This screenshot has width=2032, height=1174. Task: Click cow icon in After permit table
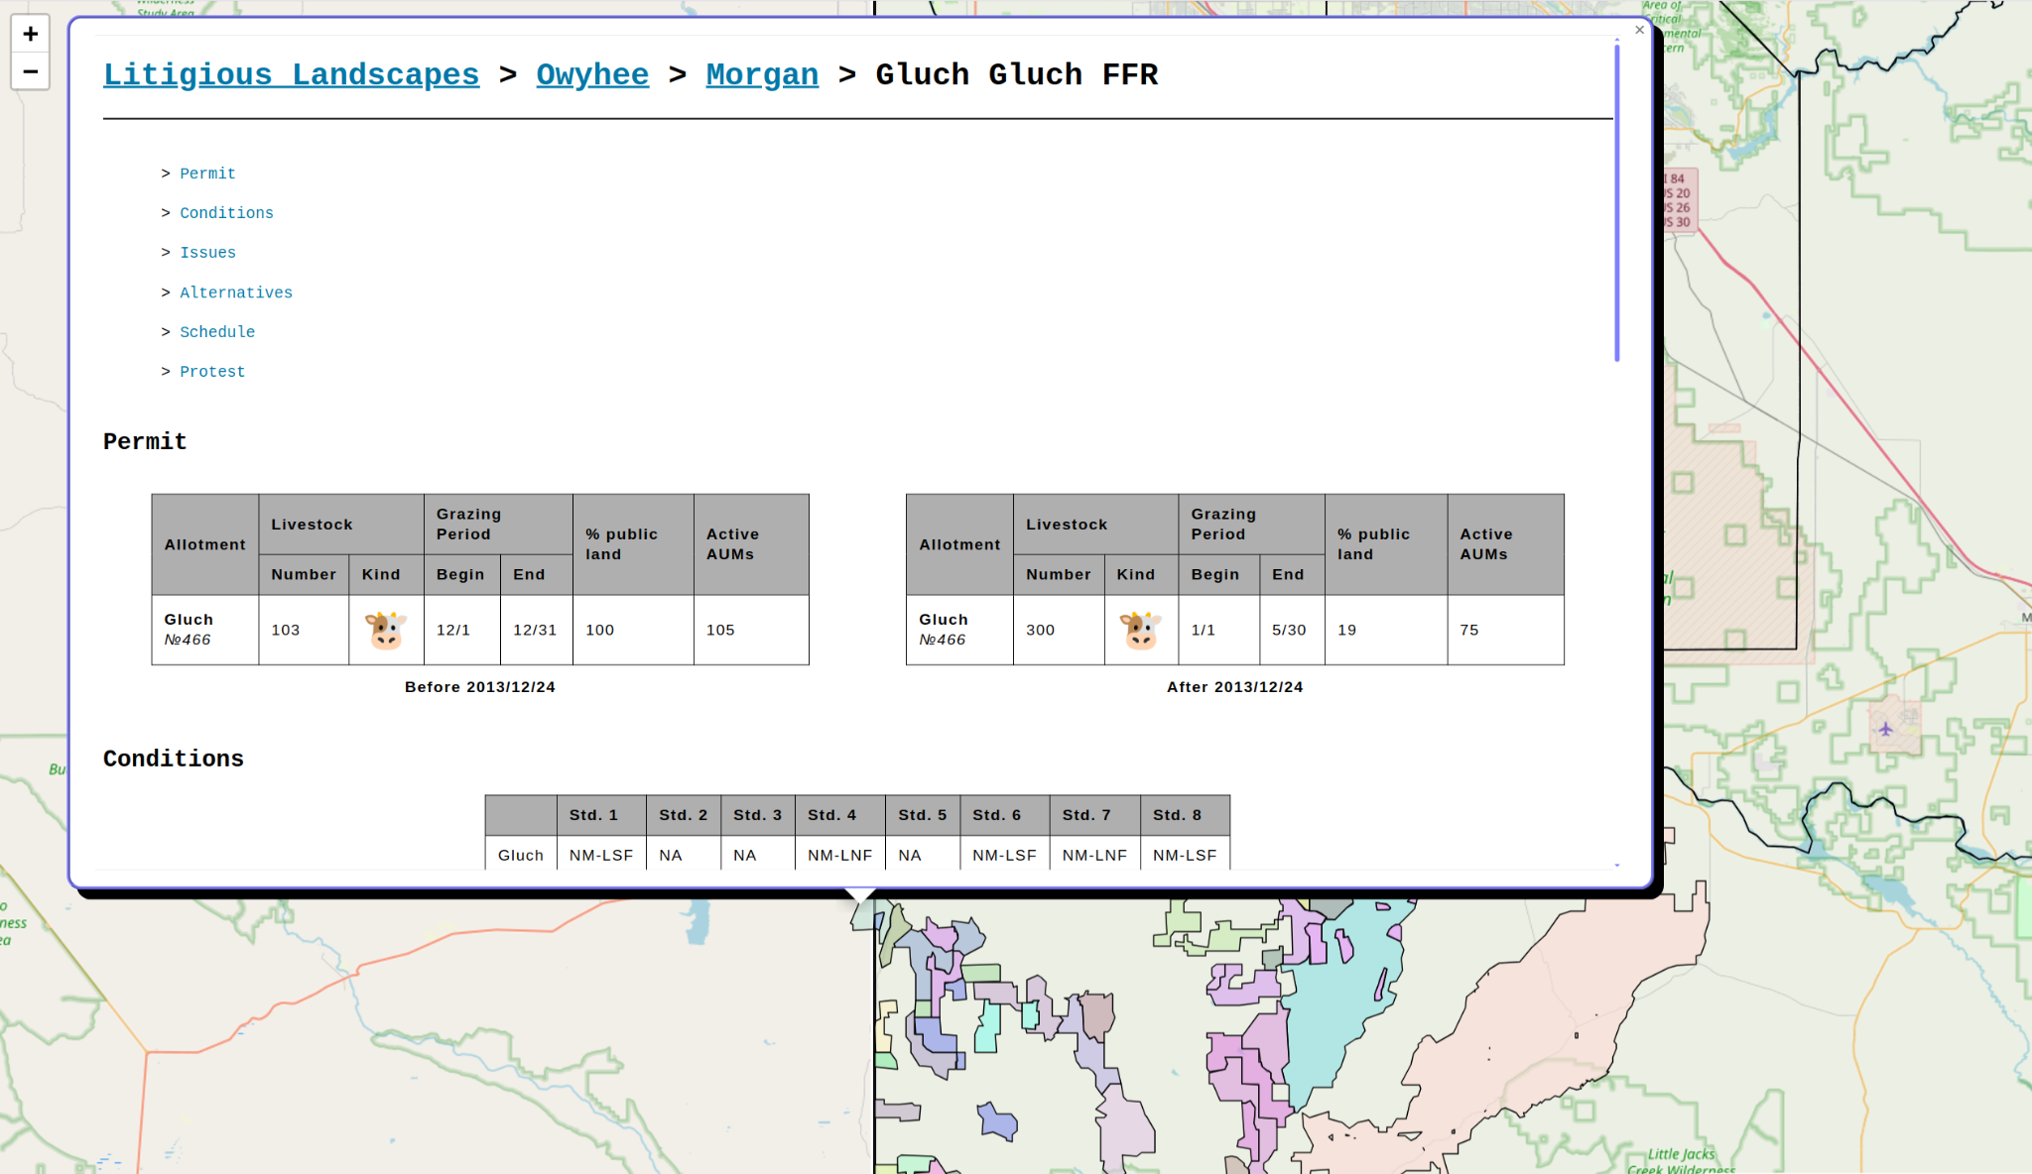(x=1141, y=631)
